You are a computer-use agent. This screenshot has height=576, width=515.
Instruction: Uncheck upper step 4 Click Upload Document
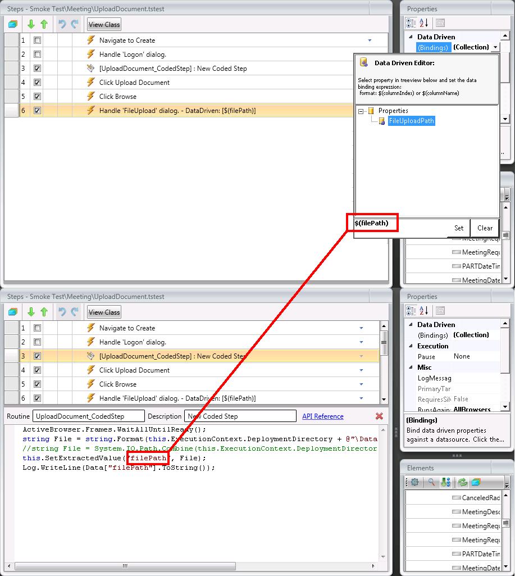[37, 82]
